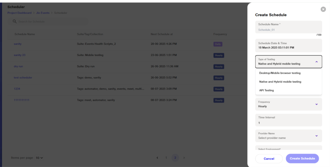Go to next page arrow
The width and height of the screenshot is (330, 167).
(x=184, y=158)
